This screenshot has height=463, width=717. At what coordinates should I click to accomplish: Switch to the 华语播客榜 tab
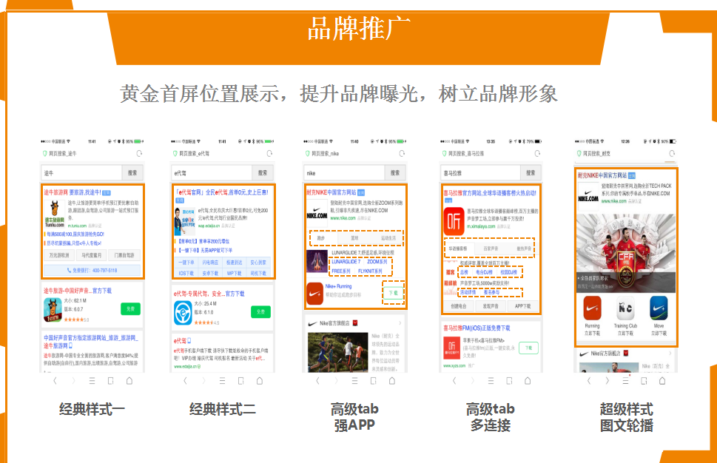[459, 249]
